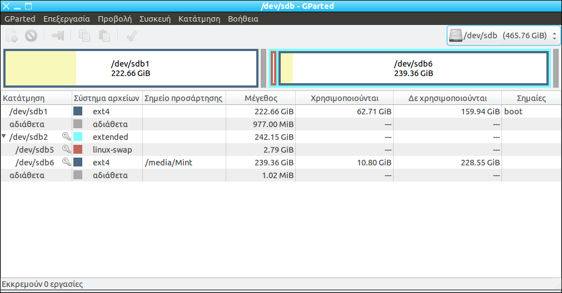
Task: Open the Βοήθεια menu
Action: [243, 19]
